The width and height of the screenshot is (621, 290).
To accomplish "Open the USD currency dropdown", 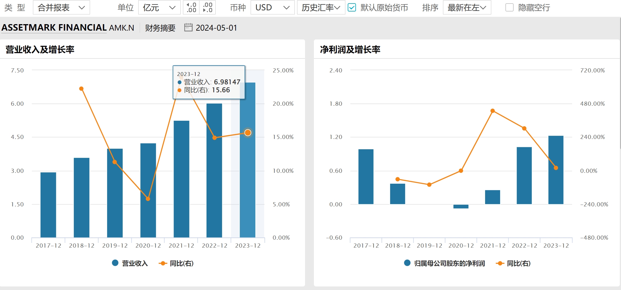I will pyautogui.click(x=272, y=7).
